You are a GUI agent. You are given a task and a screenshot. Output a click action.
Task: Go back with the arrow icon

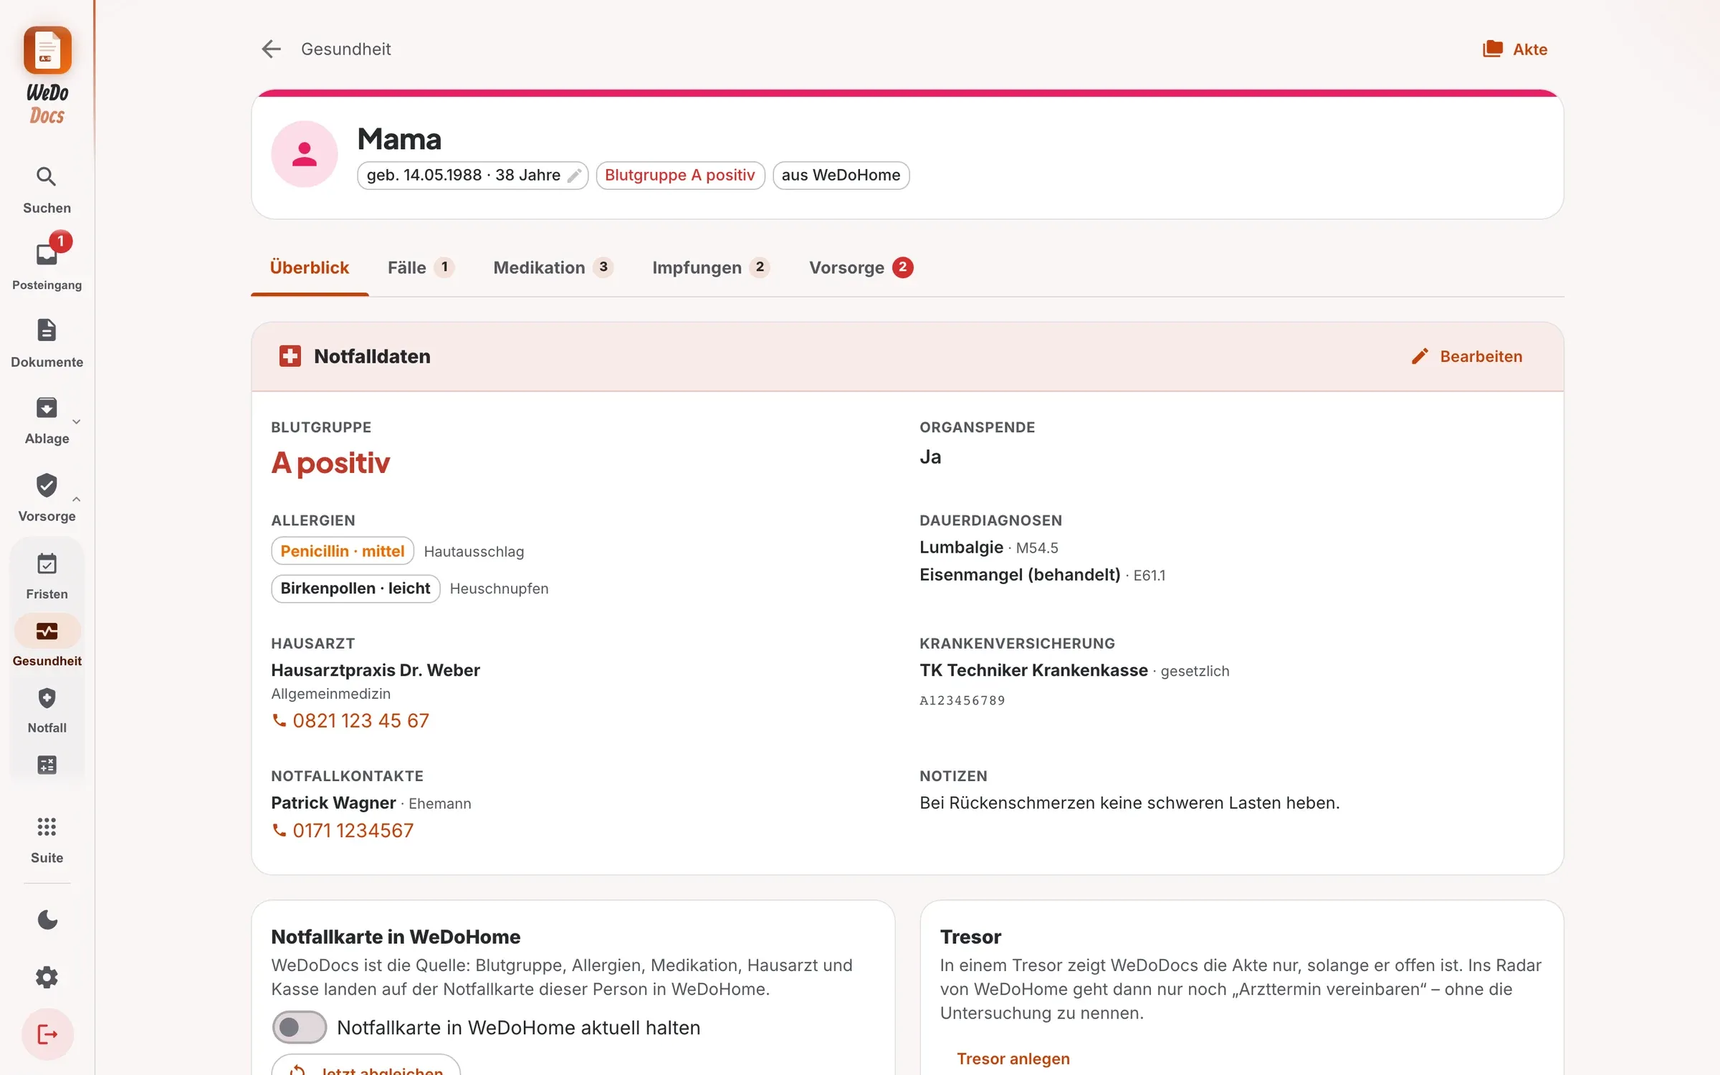coord(271,49)
